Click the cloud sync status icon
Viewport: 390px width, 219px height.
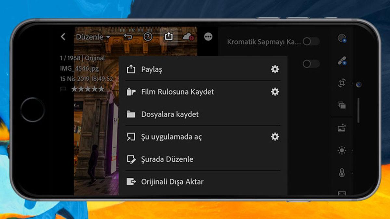[x=188, y=37]
